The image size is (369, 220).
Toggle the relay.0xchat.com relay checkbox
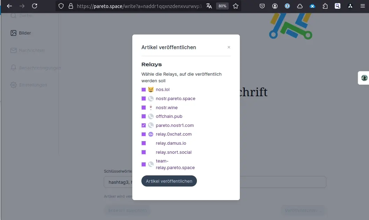pos(143,134)
